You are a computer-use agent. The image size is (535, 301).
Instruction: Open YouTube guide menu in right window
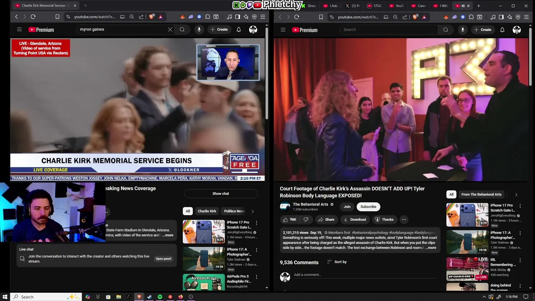click(283, 30)
